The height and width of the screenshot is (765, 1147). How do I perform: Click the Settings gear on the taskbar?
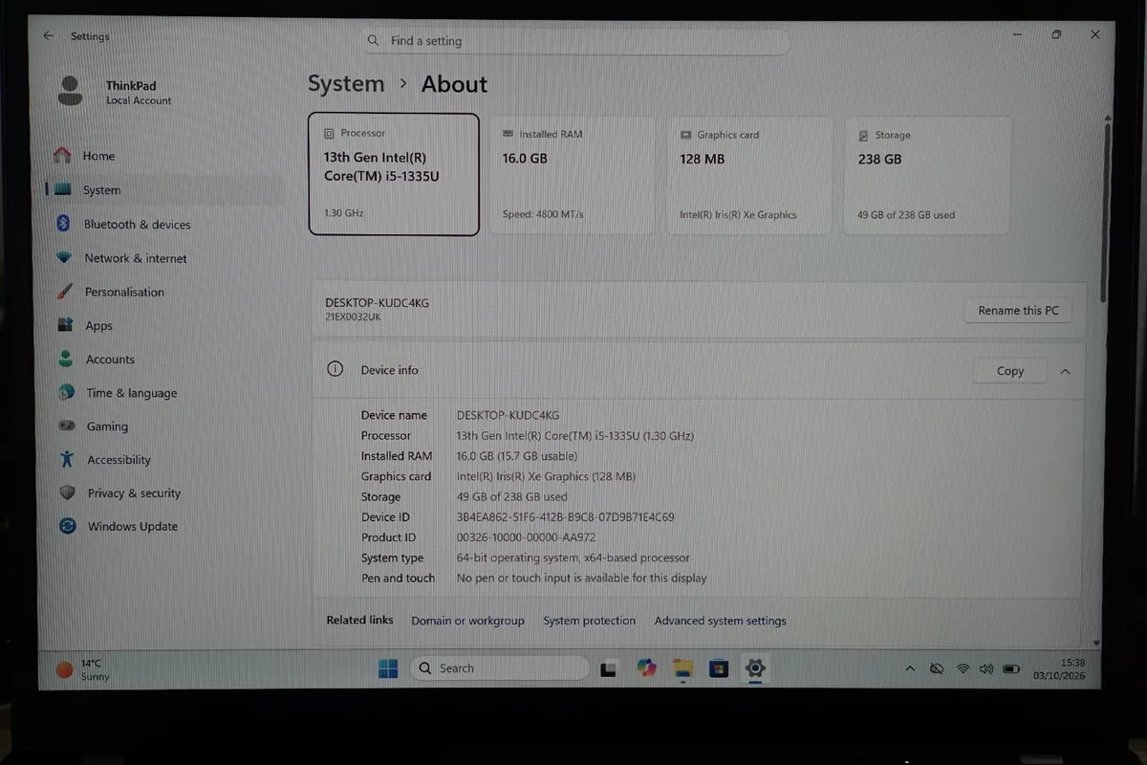click(x=755, y=668)
